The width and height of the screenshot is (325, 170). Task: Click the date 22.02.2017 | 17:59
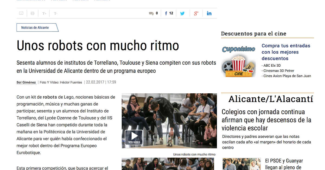101,82
